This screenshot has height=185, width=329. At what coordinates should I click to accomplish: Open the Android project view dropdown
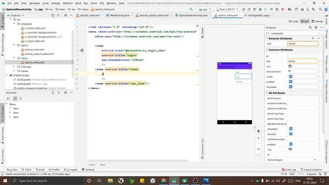click(16, 15)
